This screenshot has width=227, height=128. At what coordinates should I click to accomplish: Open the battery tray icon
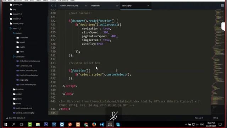[189, 124]
